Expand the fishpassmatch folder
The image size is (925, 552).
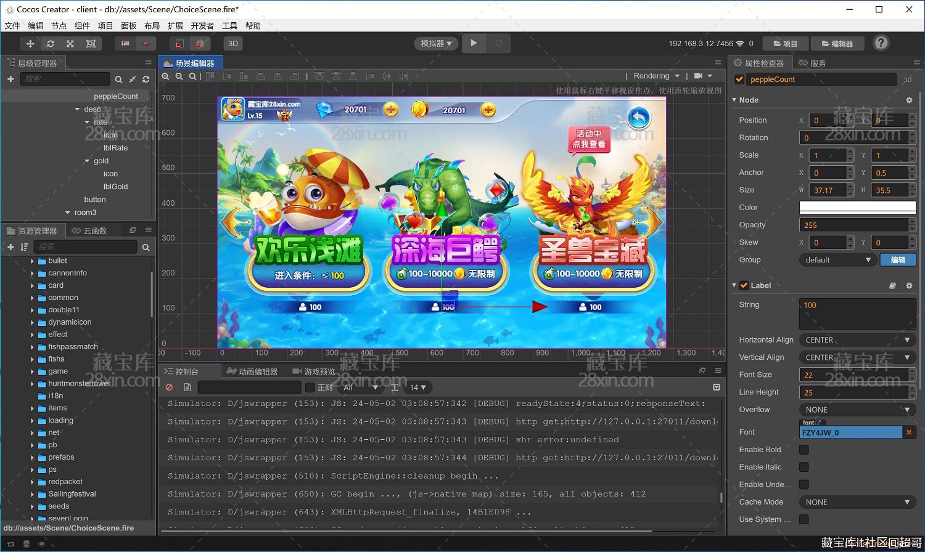point(33,347)
